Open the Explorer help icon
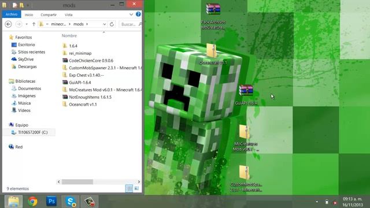Viewport: 370px width, 208px height. (138, 14)
